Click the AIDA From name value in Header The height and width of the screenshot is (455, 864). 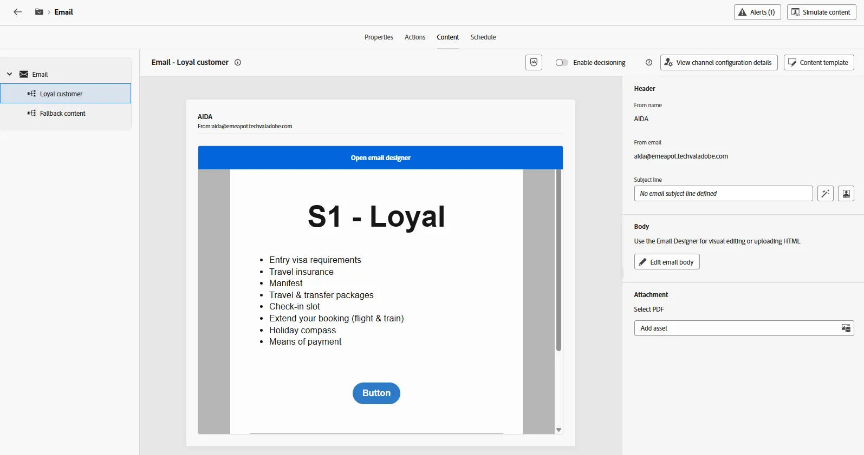[641, 119]
